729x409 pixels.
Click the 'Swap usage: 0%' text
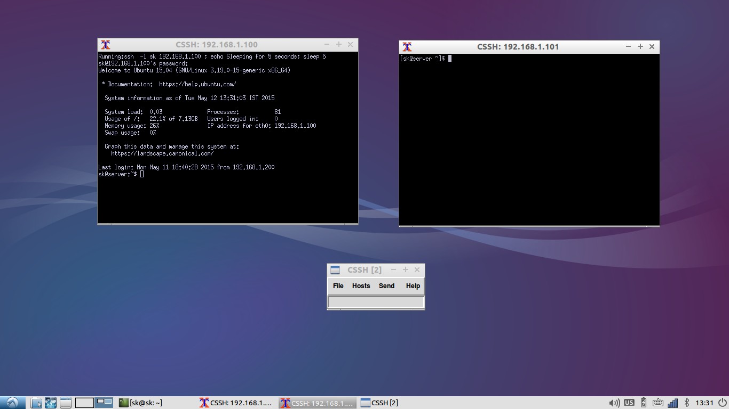130,133
